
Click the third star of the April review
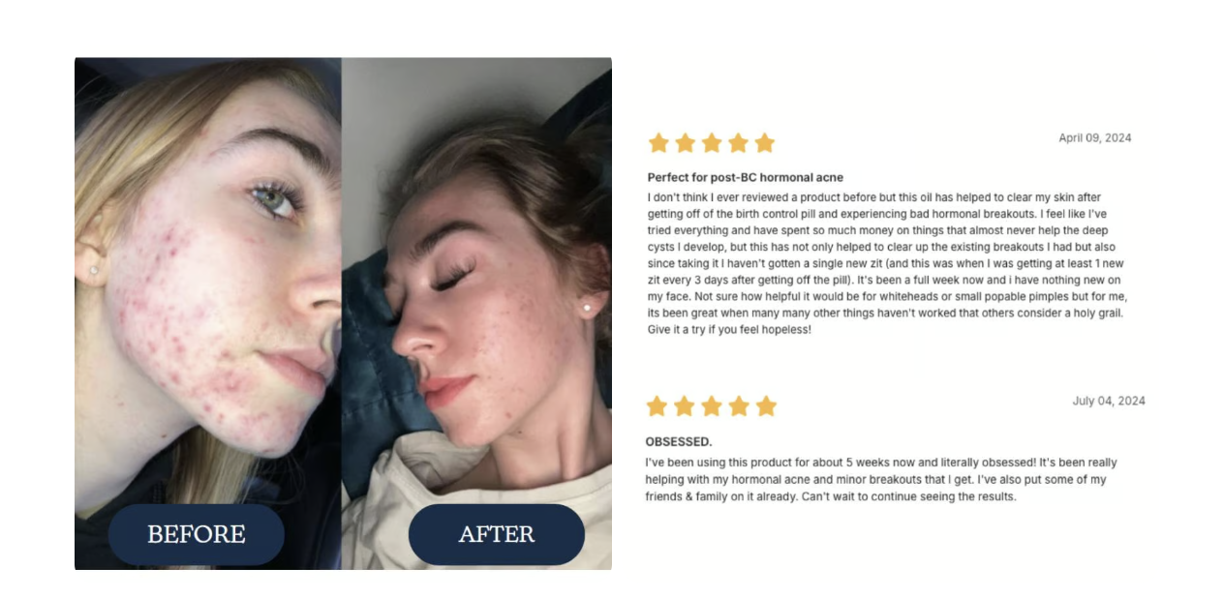click(712, 143)
